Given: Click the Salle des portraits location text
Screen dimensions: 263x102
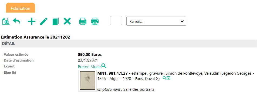Looking at the screenshot, I should pyautogui.click(x=139, y=89).
